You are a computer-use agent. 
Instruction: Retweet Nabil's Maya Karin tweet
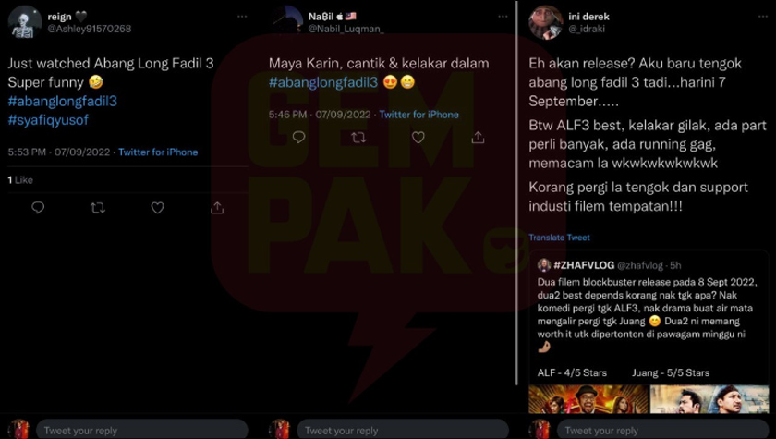click(x=358, y=137)
